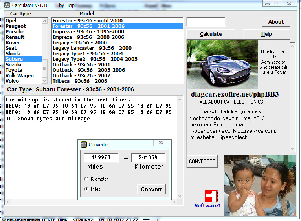Select Toyota in Car Type list
The height and width of the screenshot is (221, 301).
tap(23, 70)
